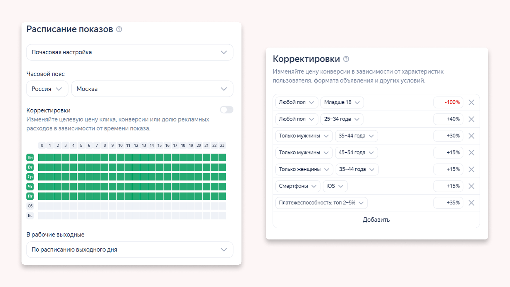Screen dimensions: 510x287
Task: Open help icon next to Расписание показов
Action: 119,29
